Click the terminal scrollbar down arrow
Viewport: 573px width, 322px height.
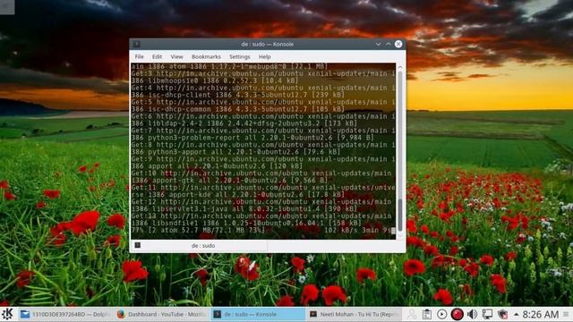(400, 235)
